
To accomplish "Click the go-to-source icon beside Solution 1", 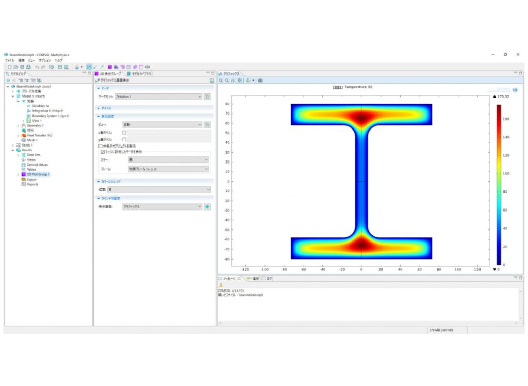I will pyautogui.click(x=207, y=96).
